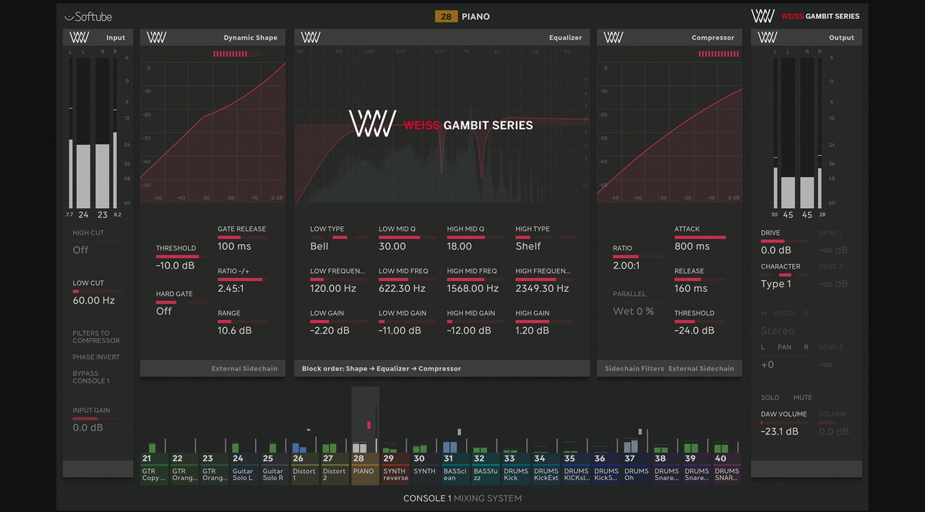Click the orange track number 28 badge
The height and width of the screenshot is (512, 925).
(x=446, y=16)
